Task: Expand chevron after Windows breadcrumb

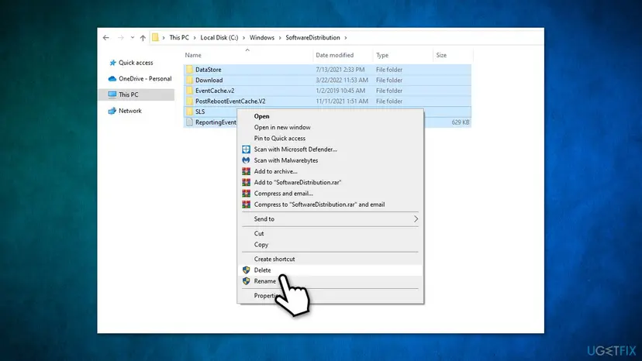Action: [280, 38]
